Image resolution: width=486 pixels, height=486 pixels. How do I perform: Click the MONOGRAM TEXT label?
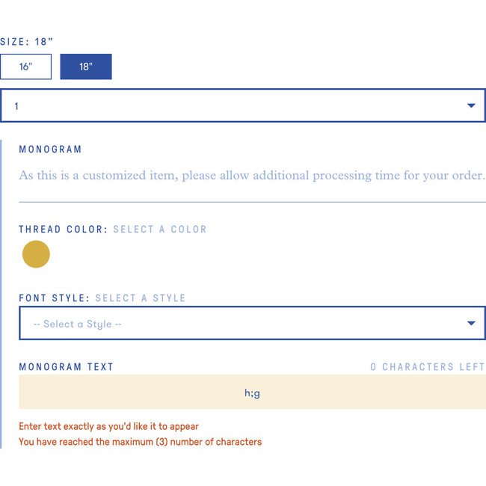(66, 367)
